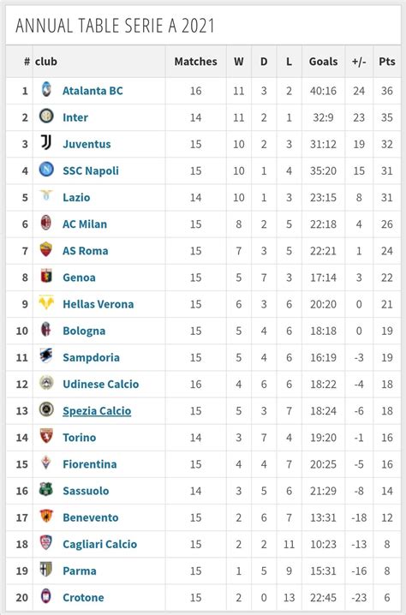The image size is (406, 615).
Task: Click the AC Milan crest
Action: (x=46, y=223)
